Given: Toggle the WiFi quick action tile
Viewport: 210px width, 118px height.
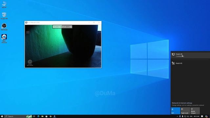Looking at the screenshot, I should tap(176, 111).
